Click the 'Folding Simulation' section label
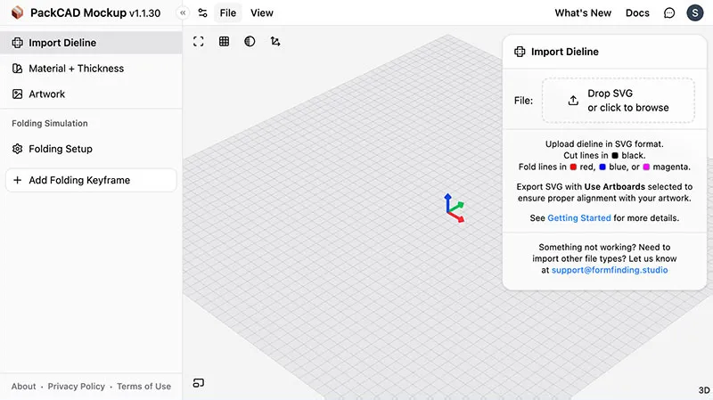Image resolution: width=713 pixels, height=400 pixels. pos(50,124)
